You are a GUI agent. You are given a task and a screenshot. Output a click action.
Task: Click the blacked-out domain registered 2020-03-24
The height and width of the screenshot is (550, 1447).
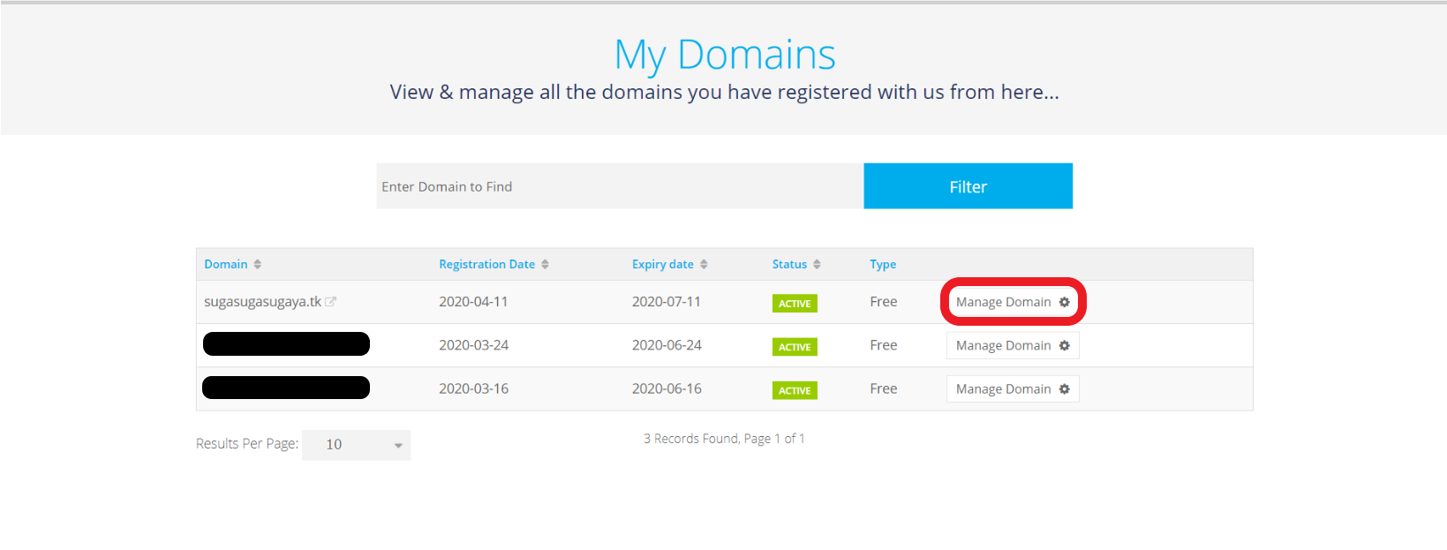[286, 344]
